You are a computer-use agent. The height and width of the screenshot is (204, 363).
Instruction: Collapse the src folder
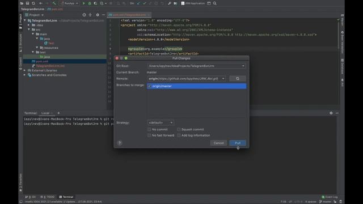tap(29, 29)
